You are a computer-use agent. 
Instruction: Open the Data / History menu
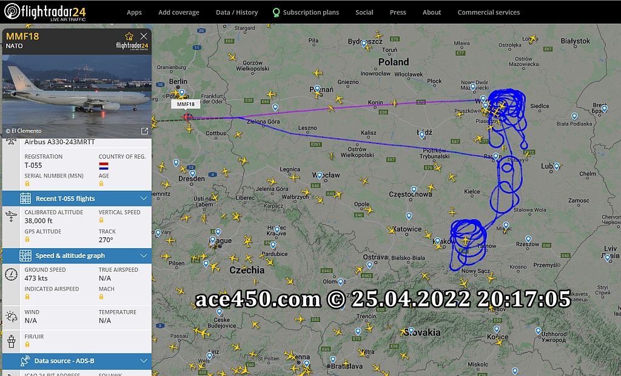237,12
